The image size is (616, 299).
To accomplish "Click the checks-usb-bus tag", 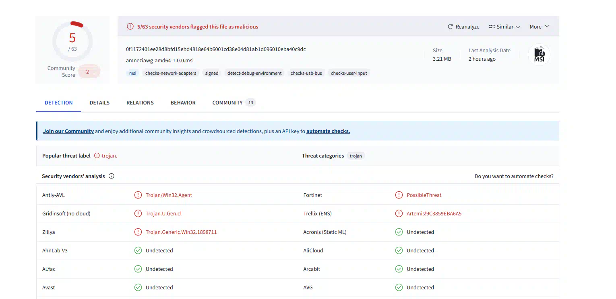I will pyautogui.click(x=306, y=73).
